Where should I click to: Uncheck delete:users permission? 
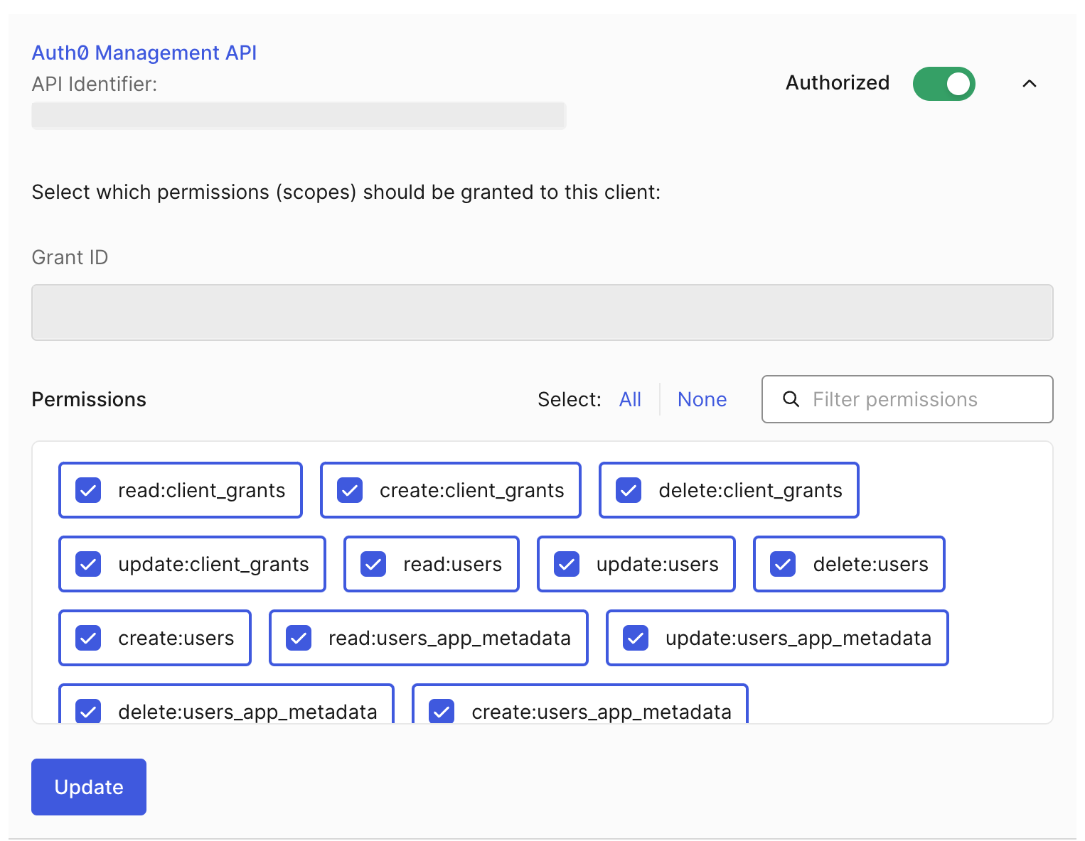click(783, 564)
